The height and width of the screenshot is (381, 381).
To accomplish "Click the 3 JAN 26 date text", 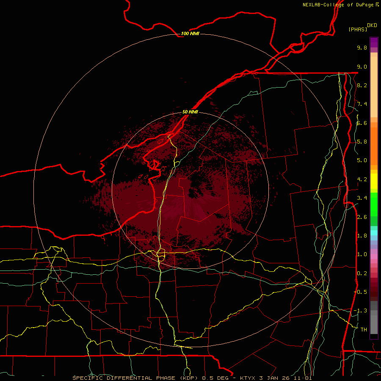I will tap(274, 378).
